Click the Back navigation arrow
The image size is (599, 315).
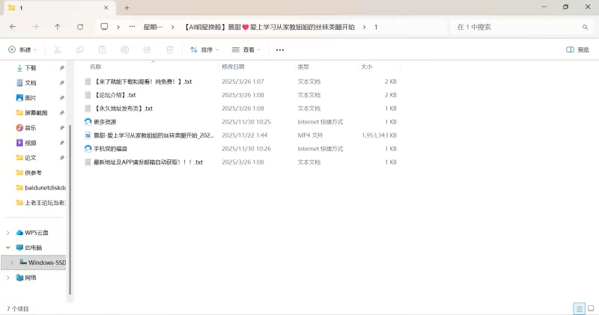tap(13, 27)
